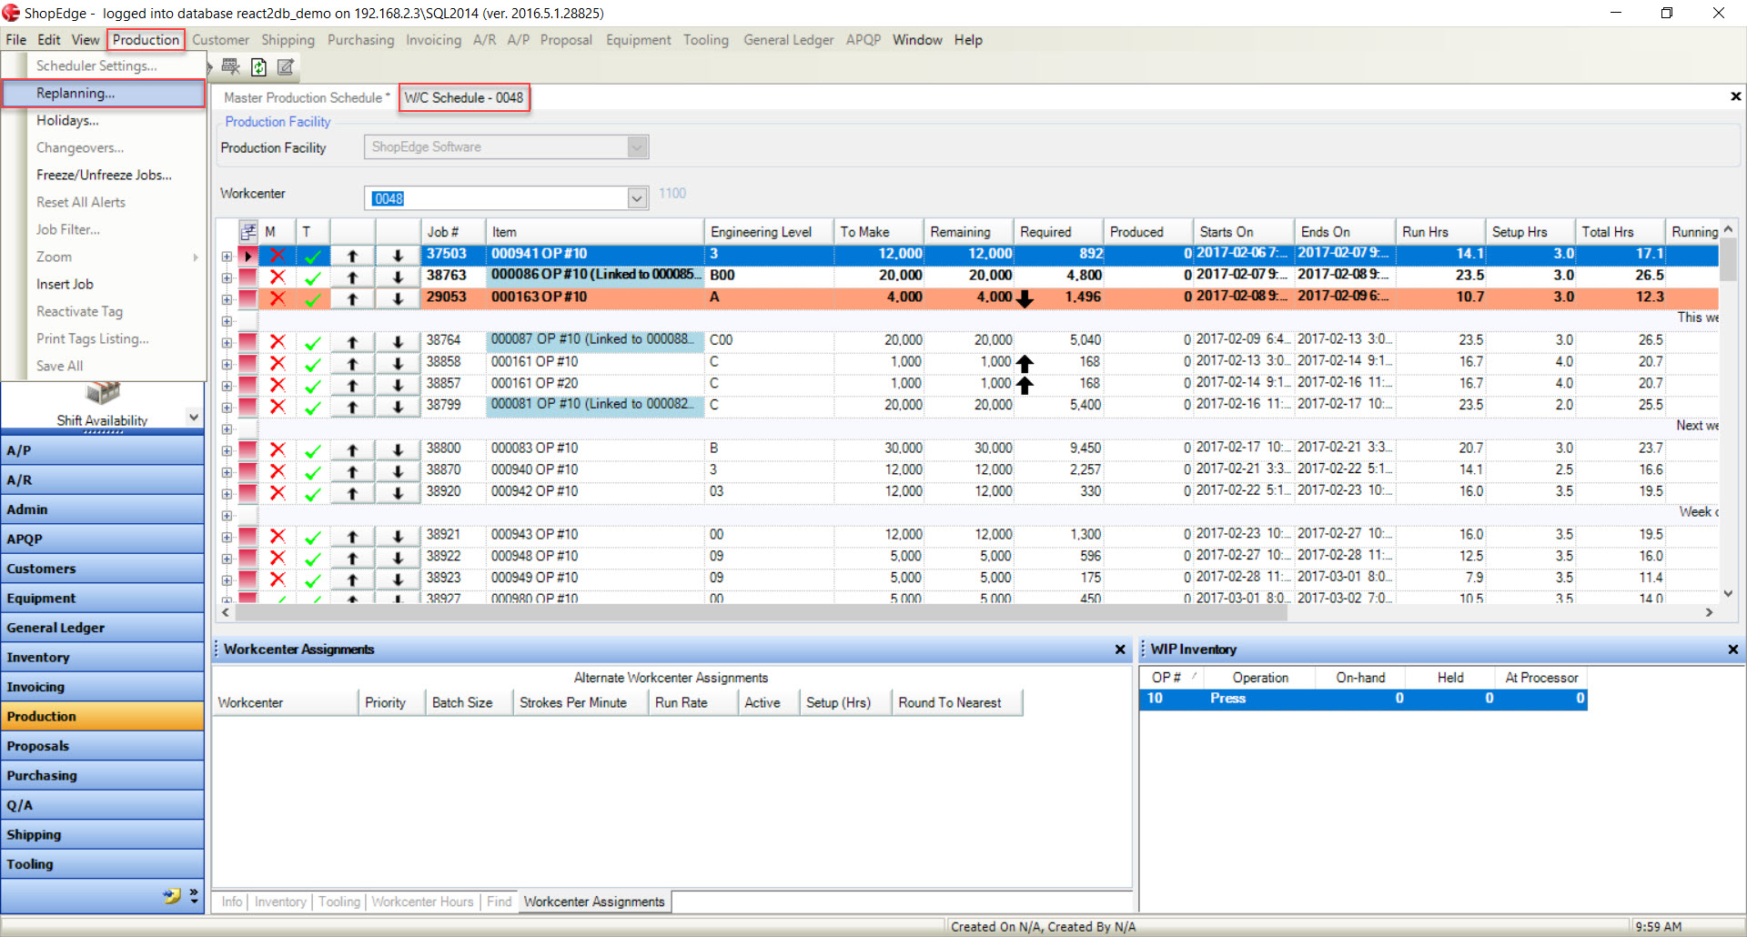This screenshot has height=937, width=1747.
Task: Click the red X for job 38800
Action: 278,449
